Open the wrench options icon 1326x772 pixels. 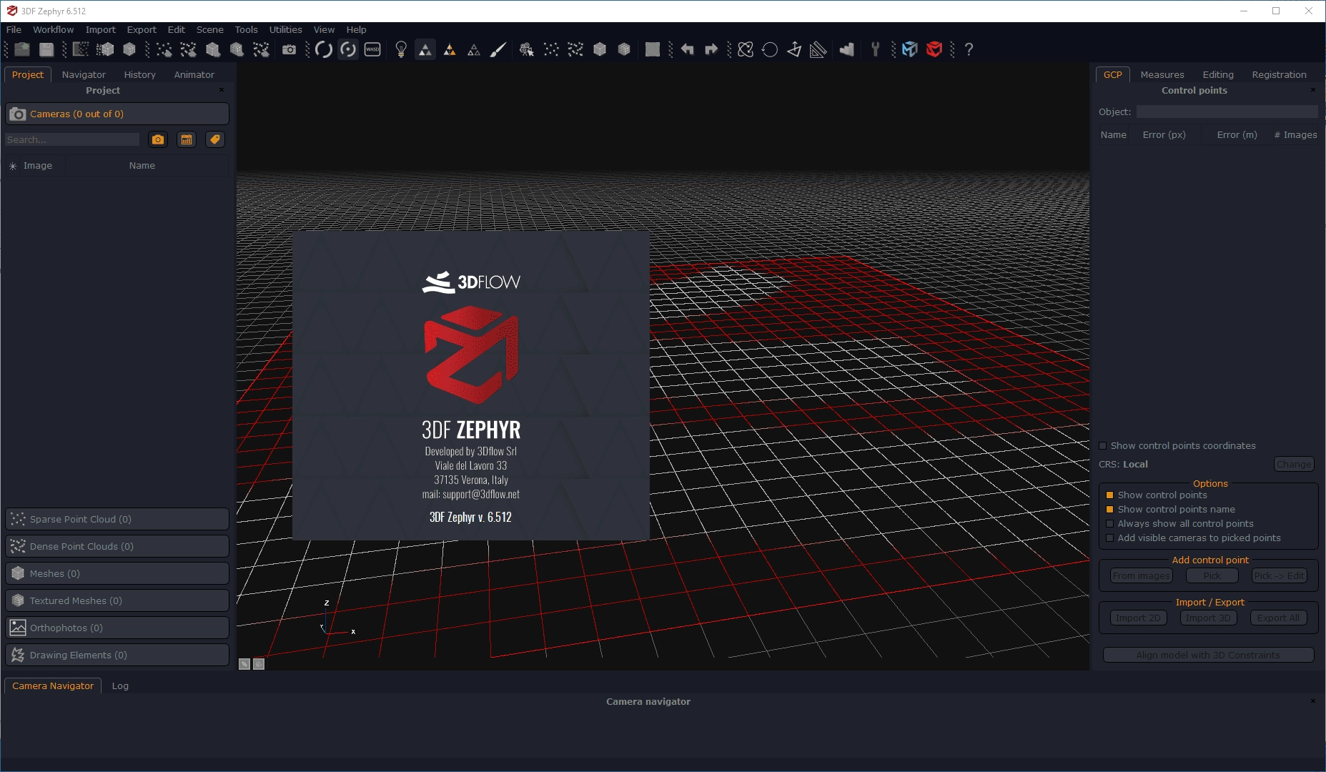pos(875,49)
